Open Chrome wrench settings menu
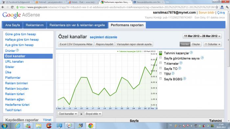230x129 pixels. coord(227,7)
